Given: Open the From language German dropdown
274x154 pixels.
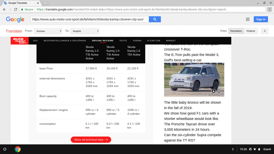Looking at the screenshot, I should pyautogui.click(x=48, y=31).
